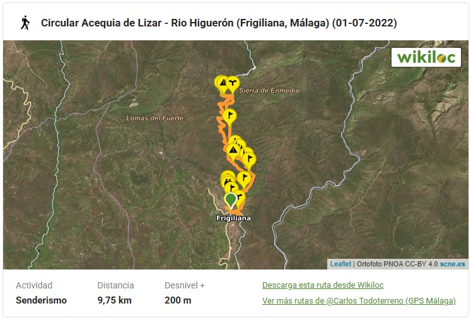Click the route title text
This screenshot has height=318, width=471.
click(218, 23)
